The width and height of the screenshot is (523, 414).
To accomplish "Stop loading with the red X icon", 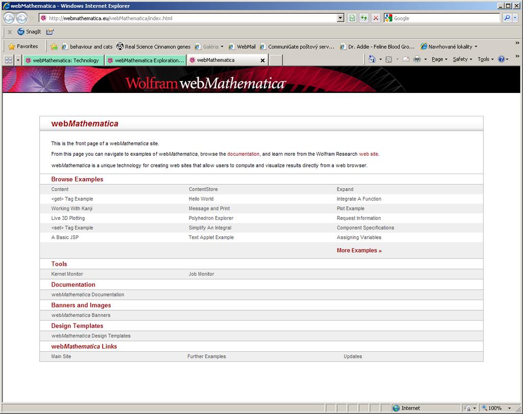I will [375, 18].
